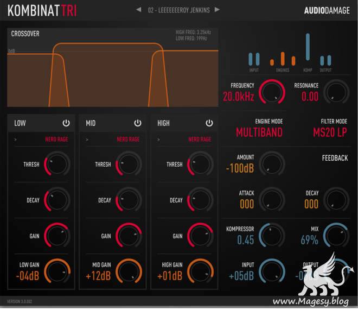Click the feedback ATTACK knob
The width and height of the screenshot is (358, 310).
[272, 200]
